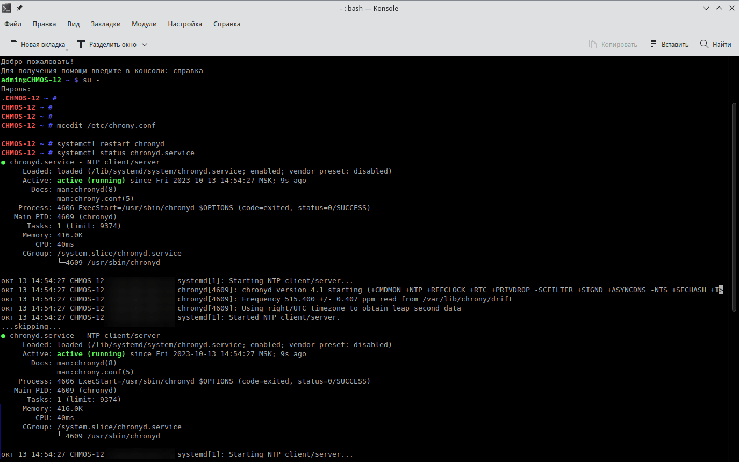Click the Konsole terminal icon in title bar
Viewport: 739px width, 462px height.
click(6, 8)
